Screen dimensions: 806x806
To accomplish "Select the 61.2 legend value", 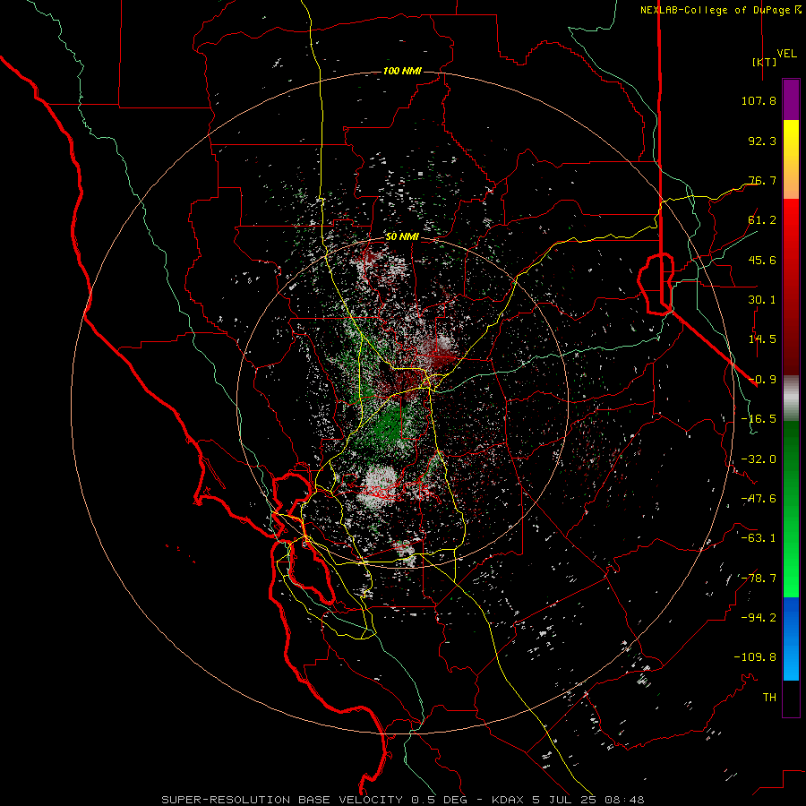I will click(762, 220).
